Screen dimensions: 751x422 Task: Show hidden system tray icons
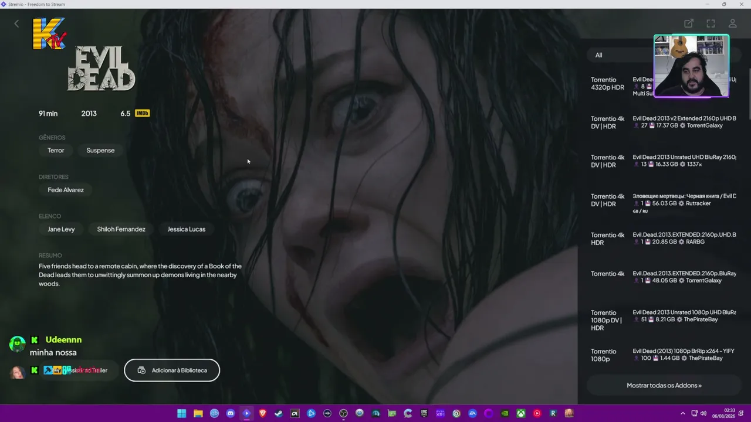pyautogui.click(x=682, y=413)
